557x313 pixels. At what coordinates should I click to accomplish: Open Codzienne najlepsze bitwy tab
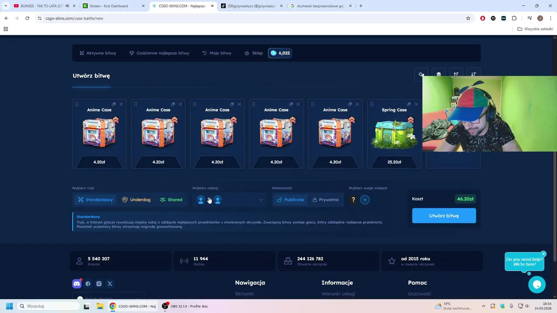coord(159,53)
